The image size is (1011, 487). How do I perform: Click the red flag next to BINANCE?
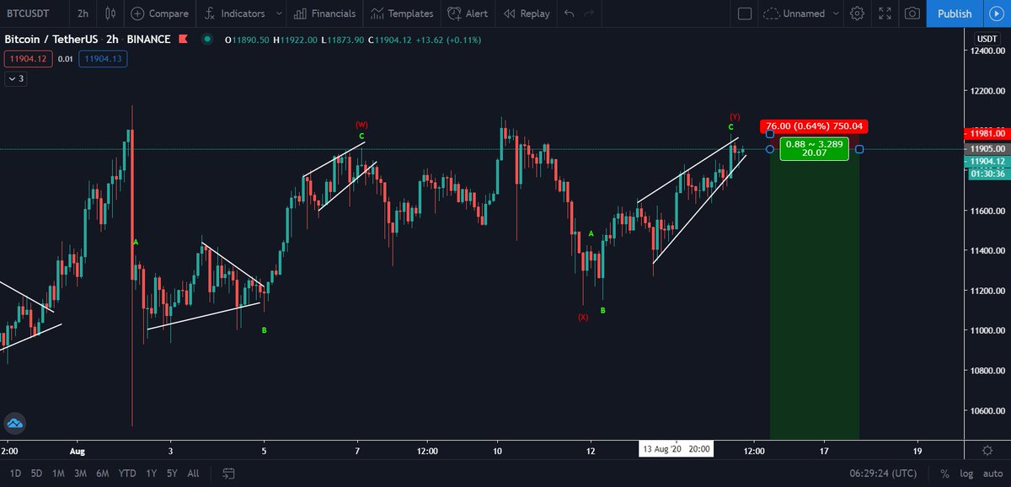tap(182, 40)
